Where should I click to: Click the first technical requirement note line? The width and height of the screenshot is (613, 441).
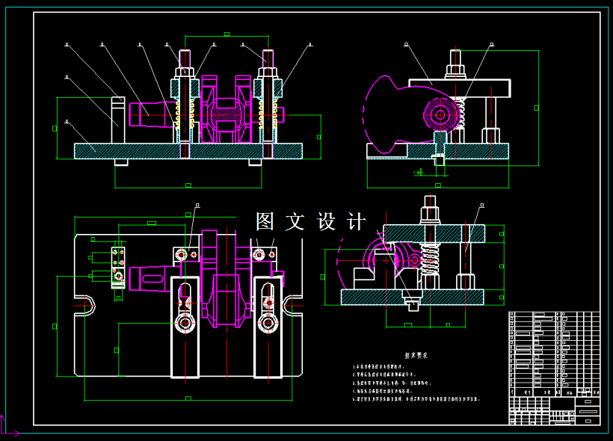(x=378, y=367)
